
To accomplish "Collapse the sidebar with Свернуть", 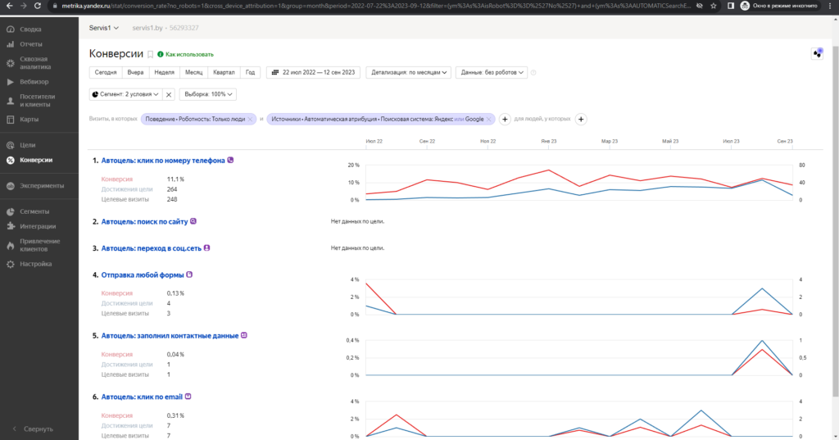I will click(x=33, y=429).
